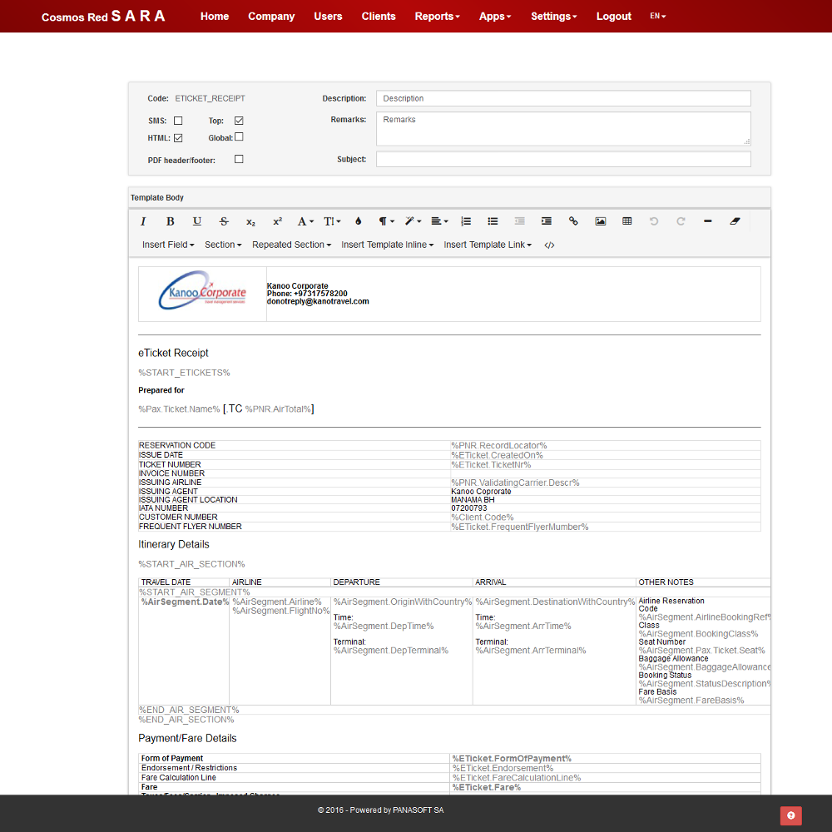
Task: Go to the Clients menu item
Action: tap(379, 17)
